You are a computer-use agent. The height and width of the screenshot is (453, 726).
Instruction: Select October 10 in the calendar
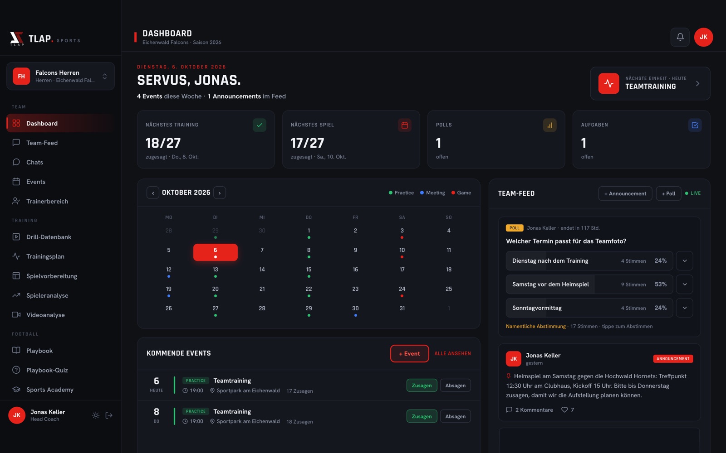pos(402,252)
